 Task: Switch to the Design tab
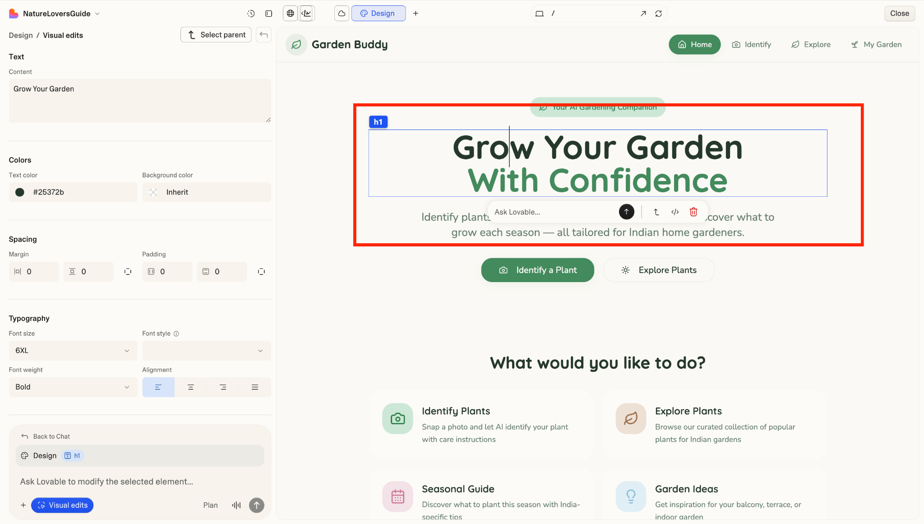[378, 14]
